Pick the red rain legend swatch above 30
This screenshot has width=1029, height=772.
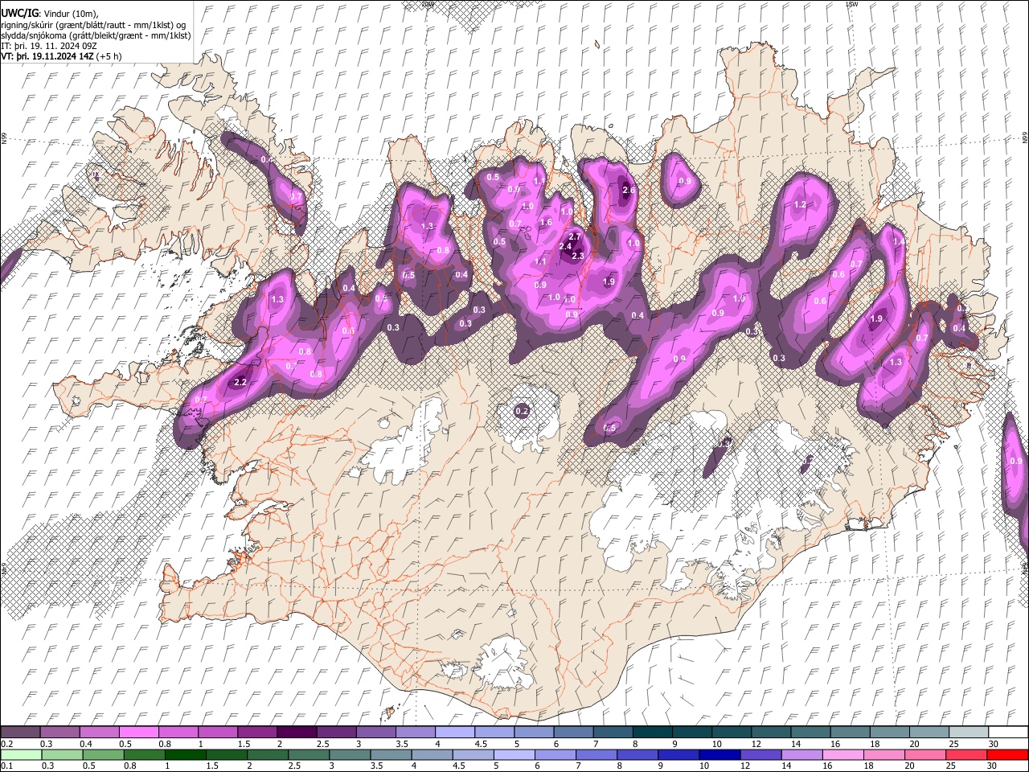1008,754
